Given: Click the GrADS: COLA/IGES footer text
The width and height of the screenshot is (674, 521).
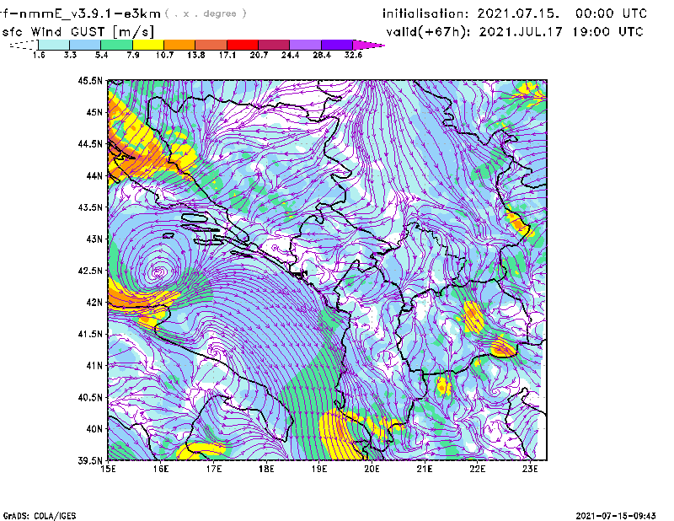Looking at the screenshot, I should [x=40, y=516].
